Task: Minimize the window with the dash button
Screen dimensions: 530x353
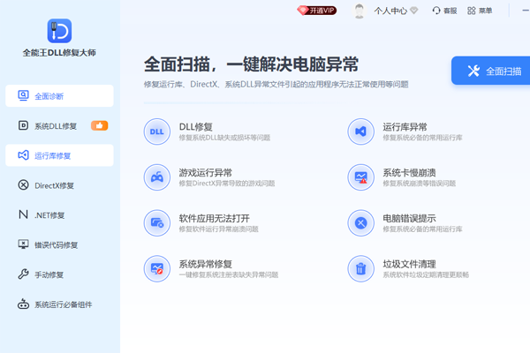Action: click(x=526, y=11)
